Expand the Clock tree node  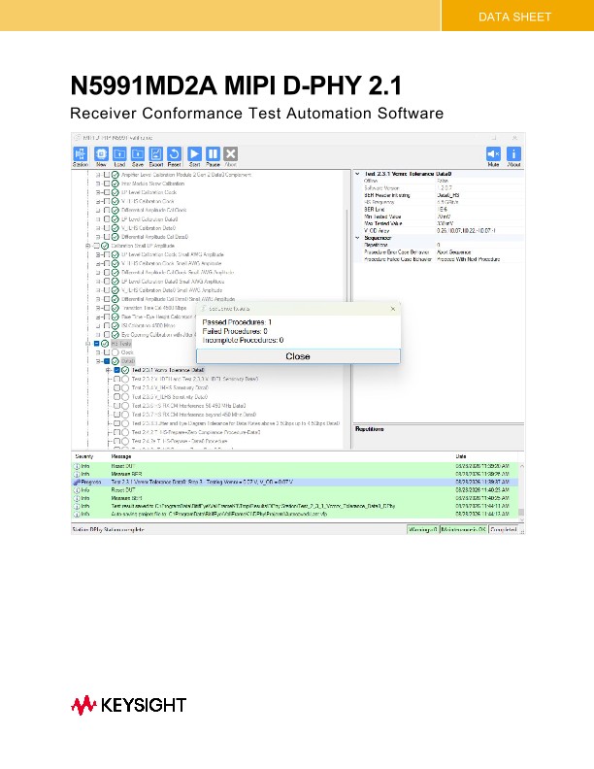coord(98,352)
